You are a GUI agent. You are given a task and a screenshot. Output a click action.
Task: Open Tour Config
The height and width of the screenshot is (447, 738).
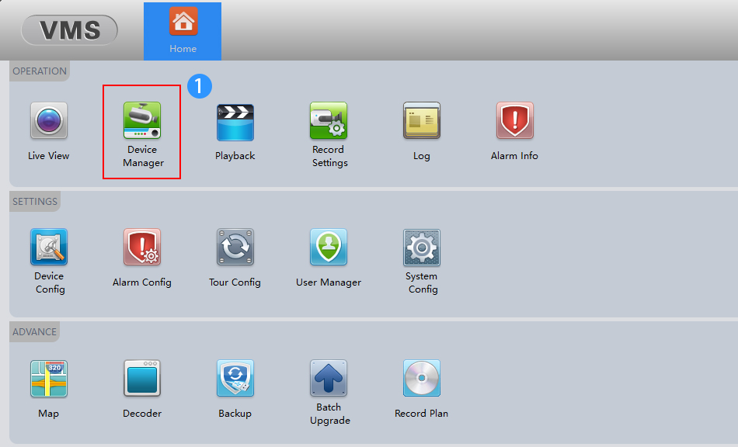235,248
